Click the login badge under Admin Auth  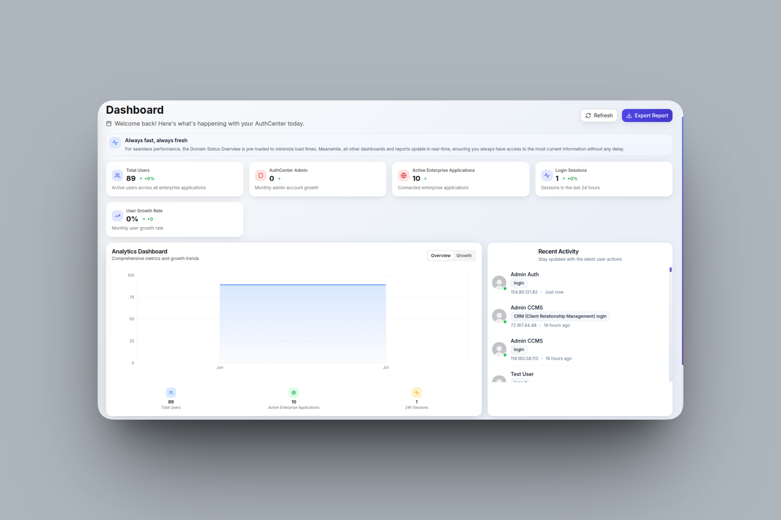pyautogui.click(x=519, y=283)
